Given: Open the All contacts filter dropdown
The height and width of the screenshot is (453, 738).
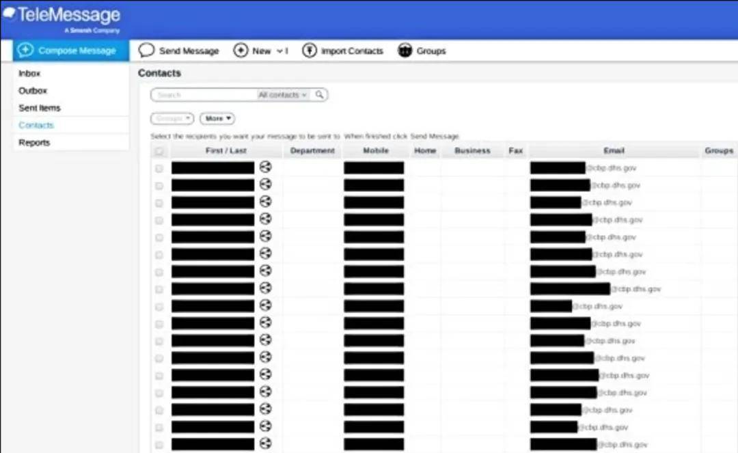Looking at the screenshot, I should [x=282, y=94].
